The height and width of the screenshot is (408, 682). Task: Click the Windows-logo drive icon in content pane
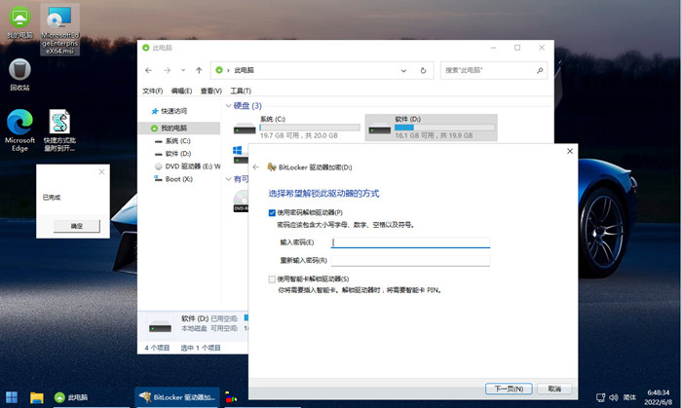click(241, 155)
